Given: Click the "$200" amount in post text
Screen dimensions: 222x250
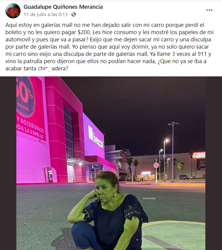Looking at the screenshot, I should click(84, 32).
